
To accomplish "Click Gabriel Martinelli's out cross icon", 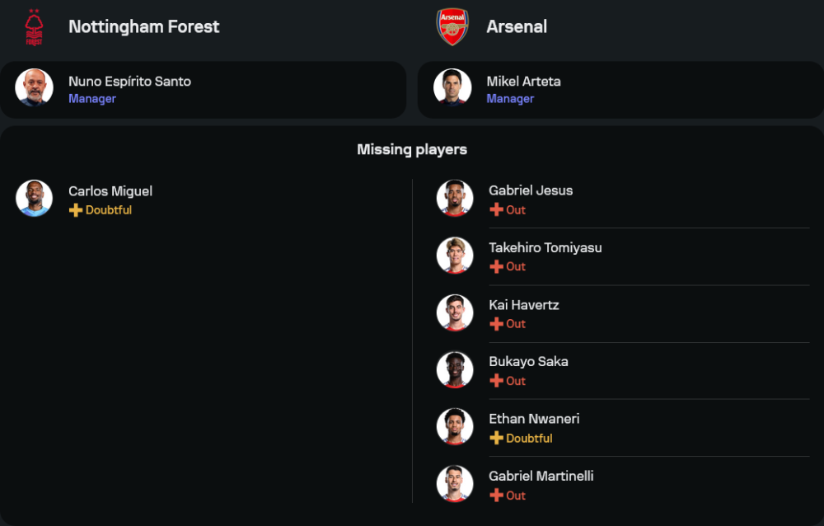I will 496,495.
